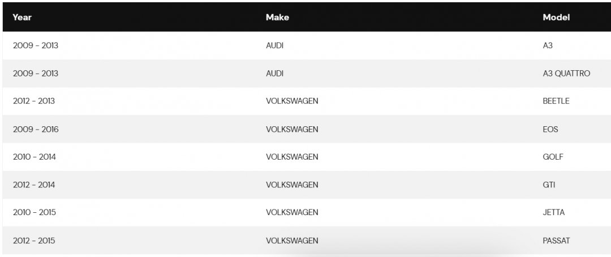Select the JETTA model entry
The width and height of the screenshot is (611, 257).
click(554, 212)
